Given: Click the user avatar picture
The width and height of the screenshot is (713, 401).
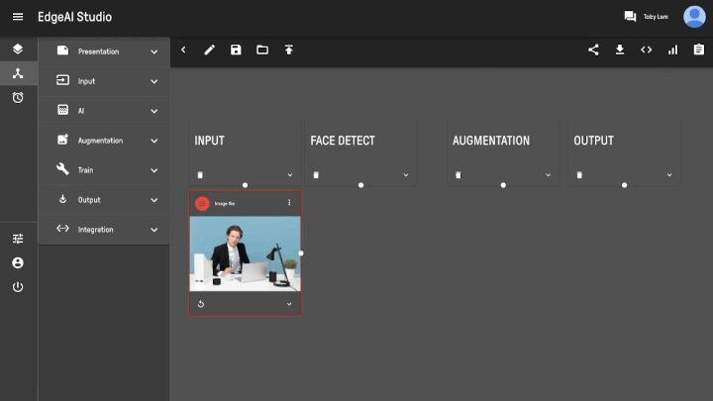Looking at the screenshot, I should [x=694, y=17].
